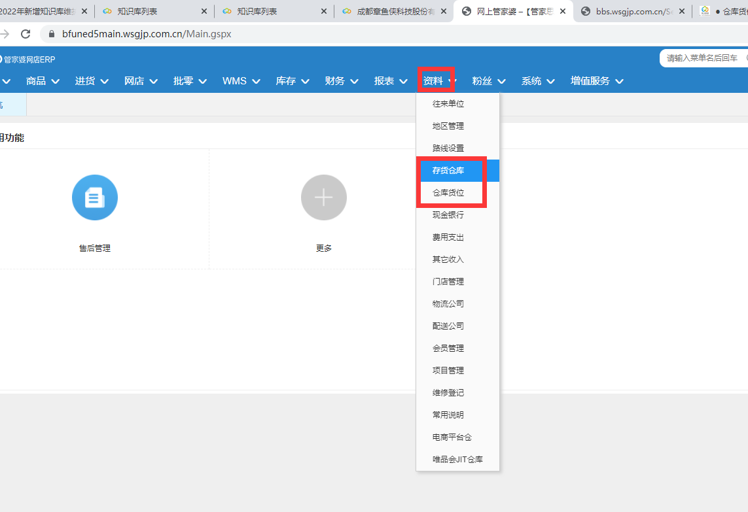This screenshot has width=748, height=512.
Task: Click the menu name search input field
Action: pyautogui.click(x=703, y=58)
